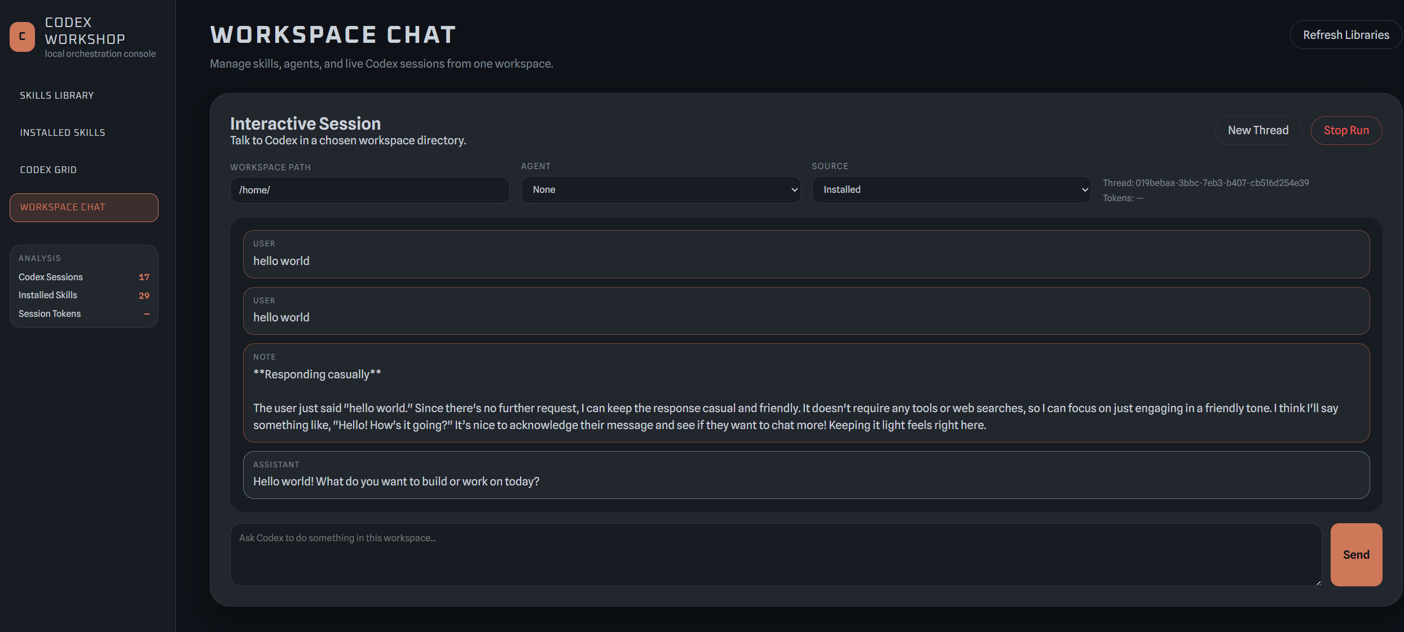Focus the Ask Codex message textarea

pyautogui.click(x=776, y=555)
